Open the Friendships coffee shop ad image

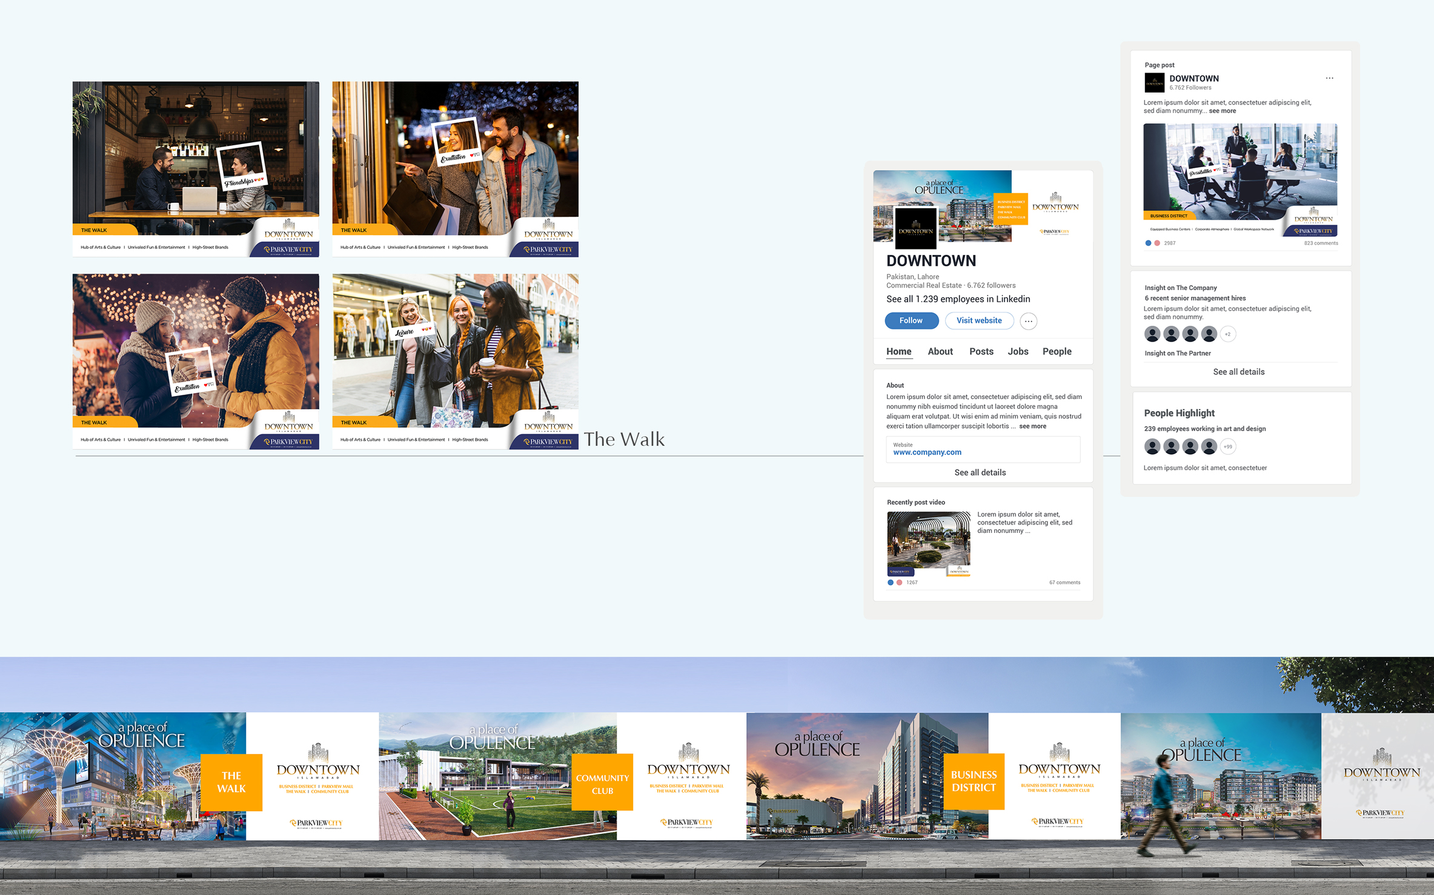pos(196,169)
